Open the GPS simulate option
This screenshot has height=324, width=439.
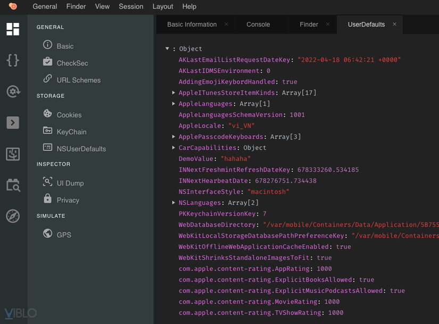click(64, 235)
